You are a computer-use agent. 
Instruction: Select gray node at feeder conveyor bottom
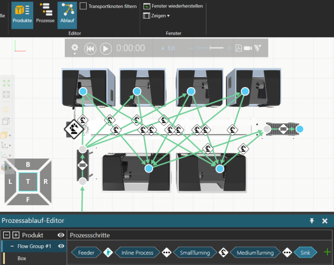tap(82, 182)
